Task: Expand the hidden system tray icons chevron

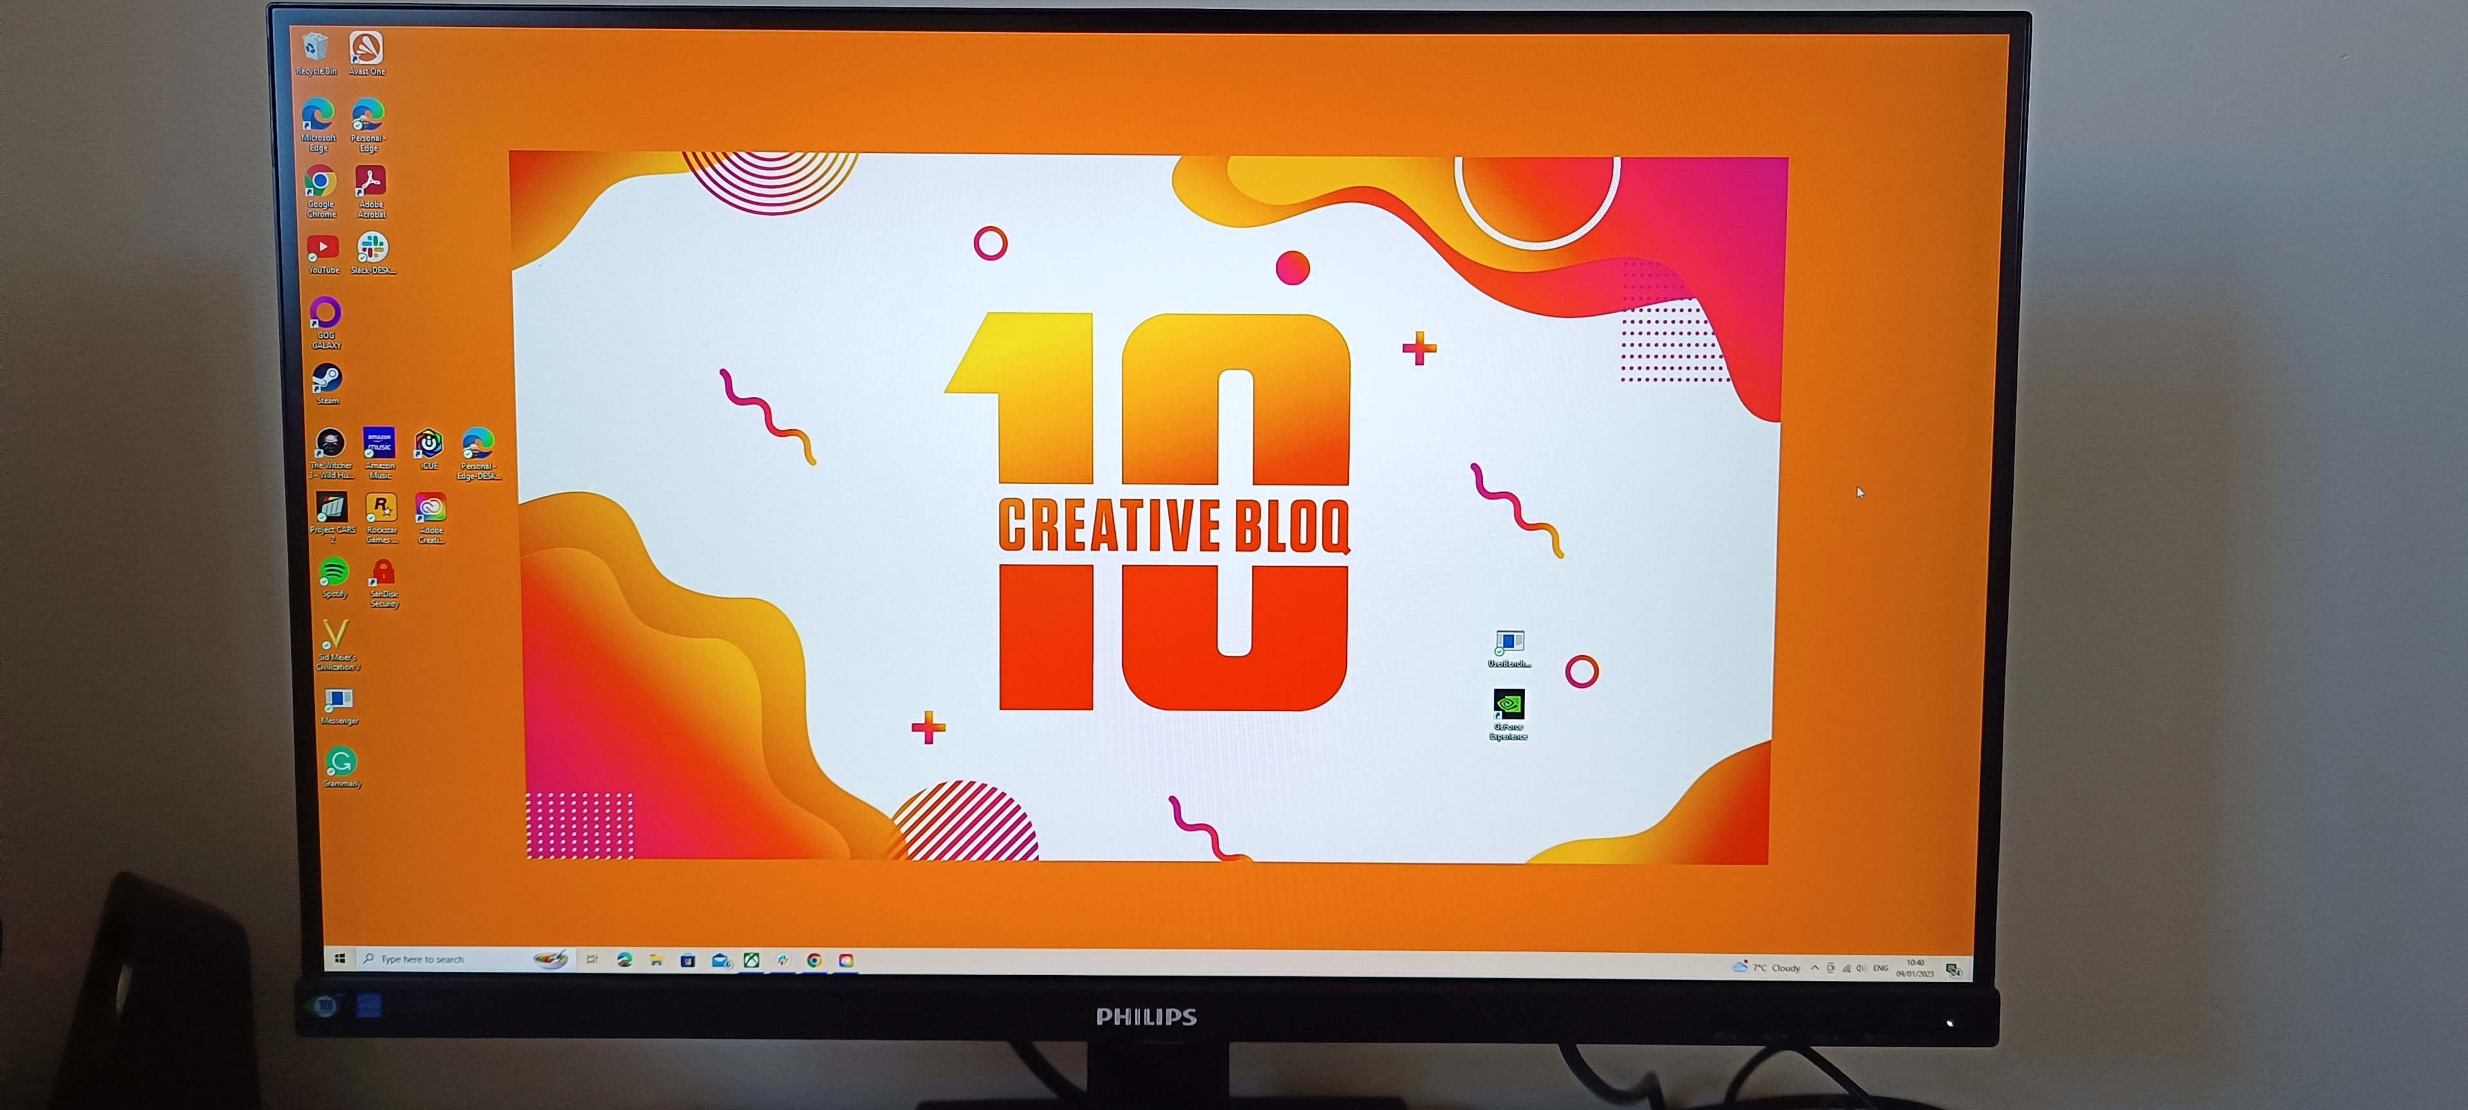Action: click(x=1814, y=967)
